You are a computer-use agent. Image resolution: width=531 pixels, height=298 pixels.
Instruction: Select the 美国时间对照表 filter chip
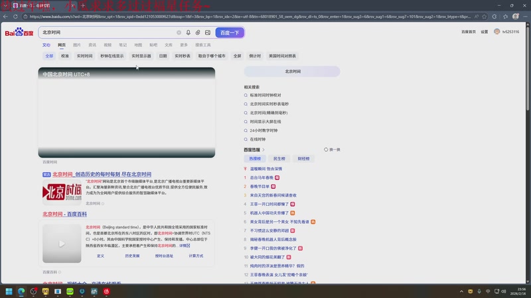tap(283, 56)
